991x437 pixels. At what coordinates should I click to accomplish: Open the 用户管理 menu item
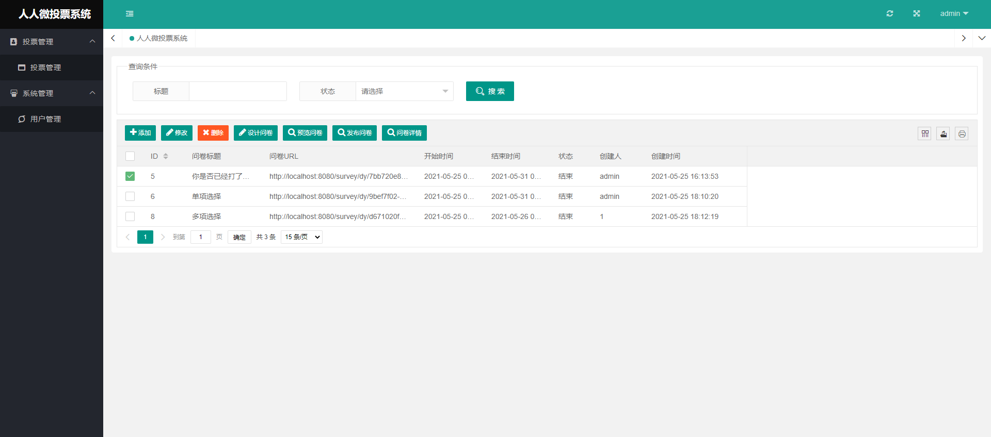coord(52,119)
